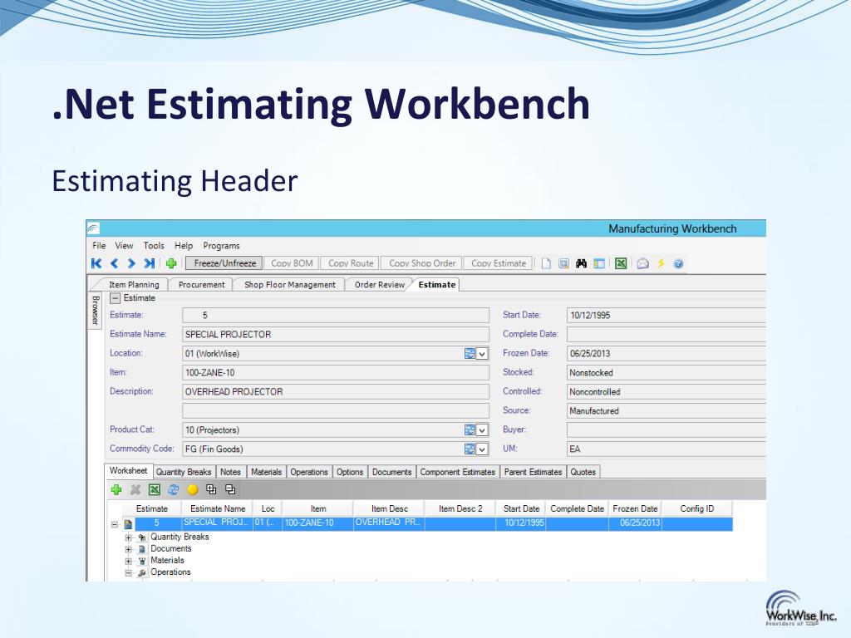851x638 pixels.
Task: Jump to the last record arrow
Action: 150,263
